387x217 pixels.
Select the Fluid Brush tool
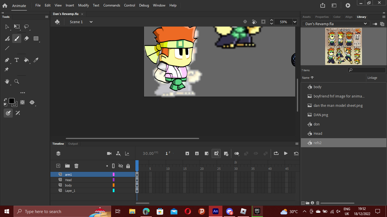click(7, 39)
